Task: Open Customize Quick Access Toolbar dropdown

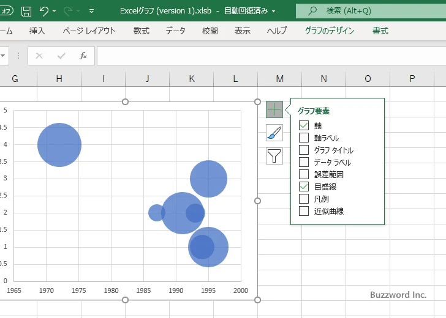Action: 92,11
